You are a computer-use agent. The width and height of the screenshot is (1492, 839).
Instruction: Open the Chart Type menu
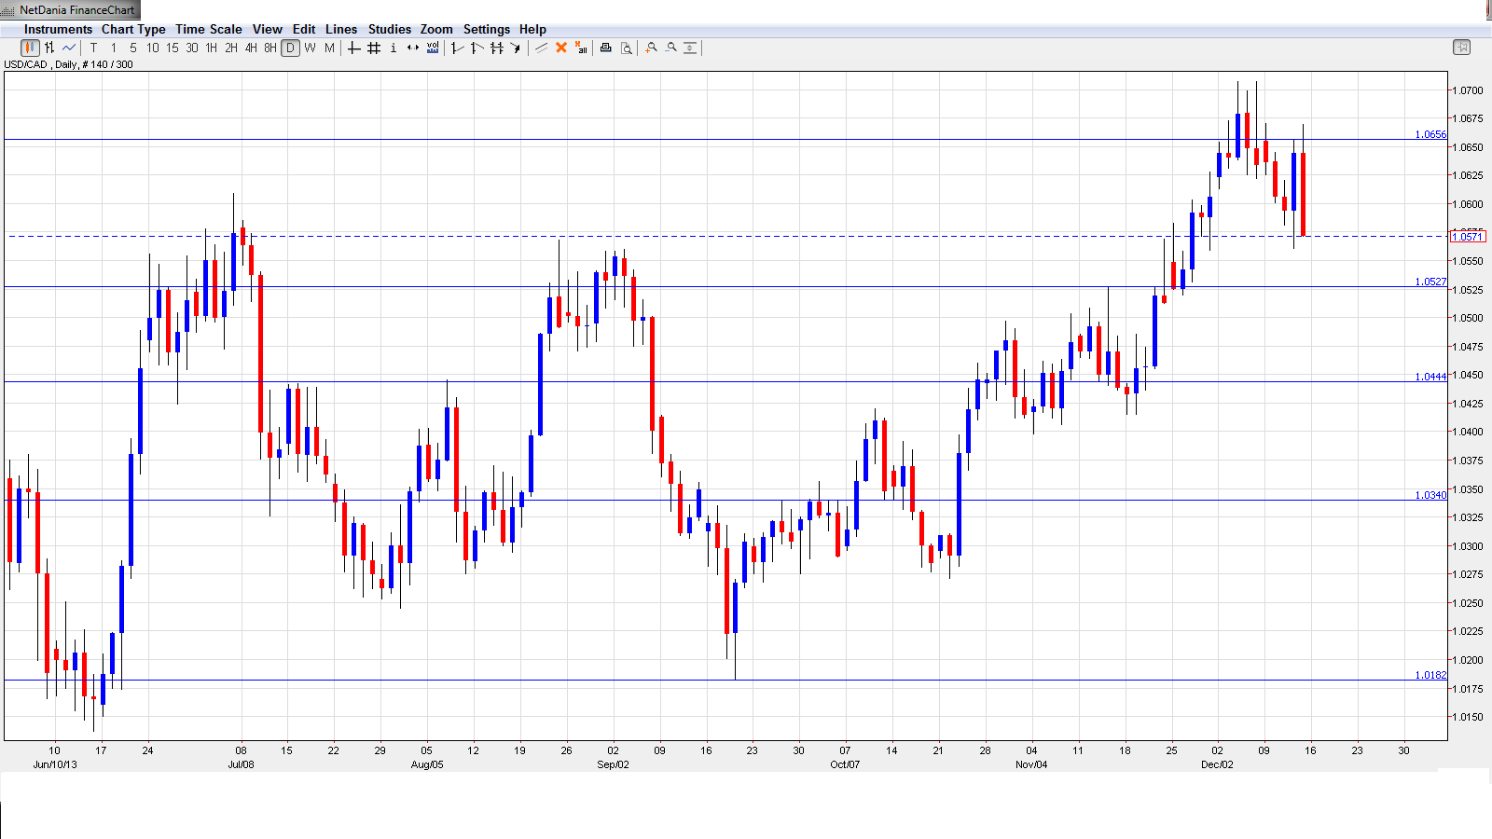(x=133, y=29)
